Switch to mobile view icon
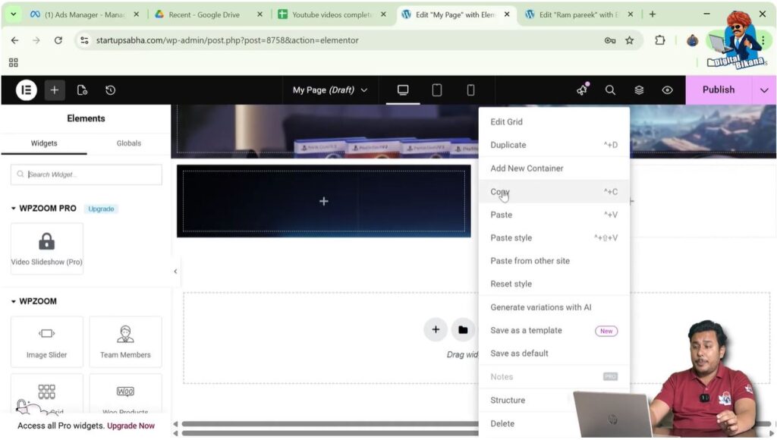The image size is (777, 440). (470, 90)
